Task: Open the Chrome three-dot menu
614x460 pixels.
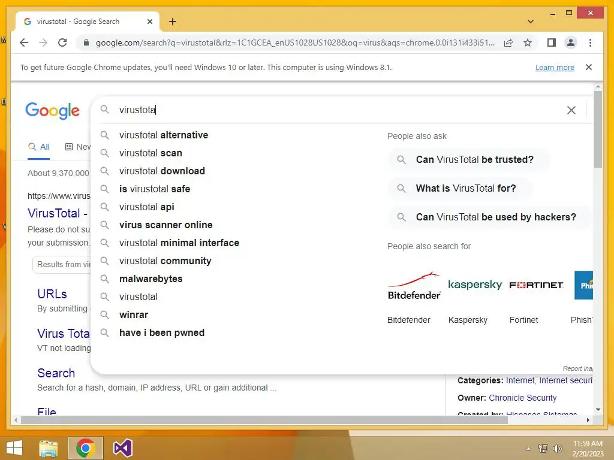Action: tap(590, 43)
